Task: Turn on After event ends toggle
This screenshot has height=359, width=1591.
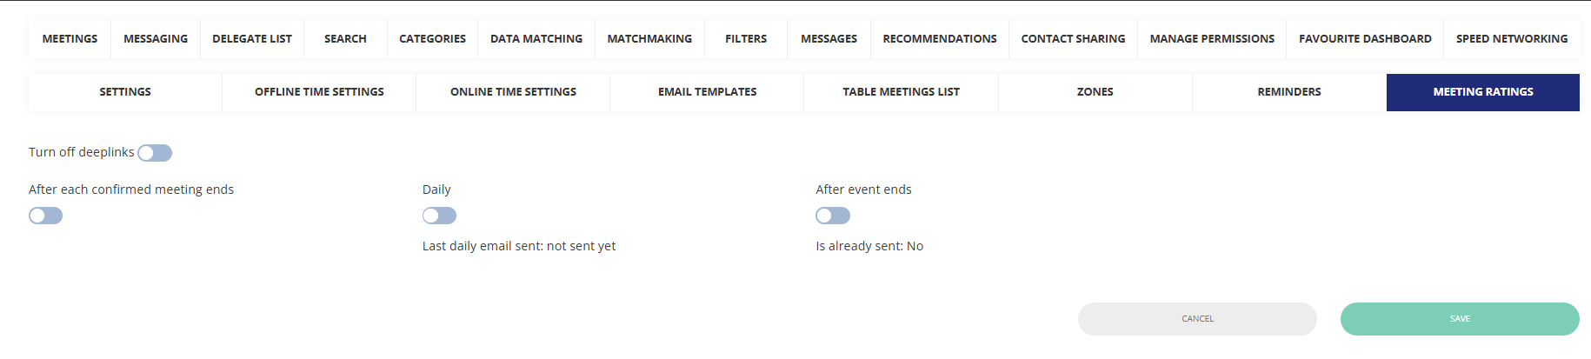Action: tap(832, 216)
